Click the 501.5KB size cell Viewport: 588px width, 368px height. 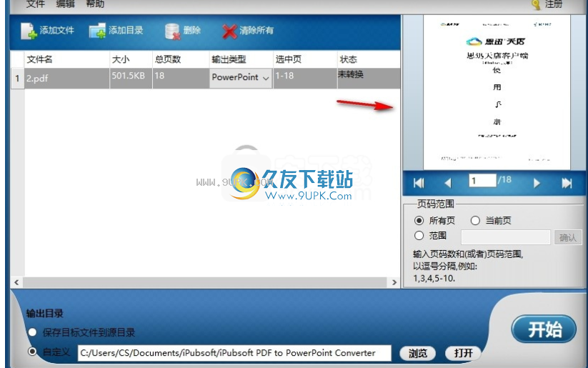click(x=131, y=78)
